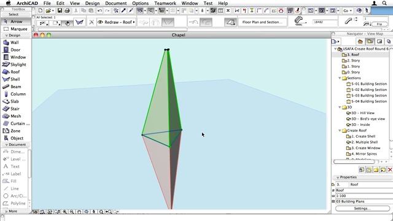The image size is (393, 221).
Task: Collapse the Design group in Toolbox
Action: (x=7, y=36)
